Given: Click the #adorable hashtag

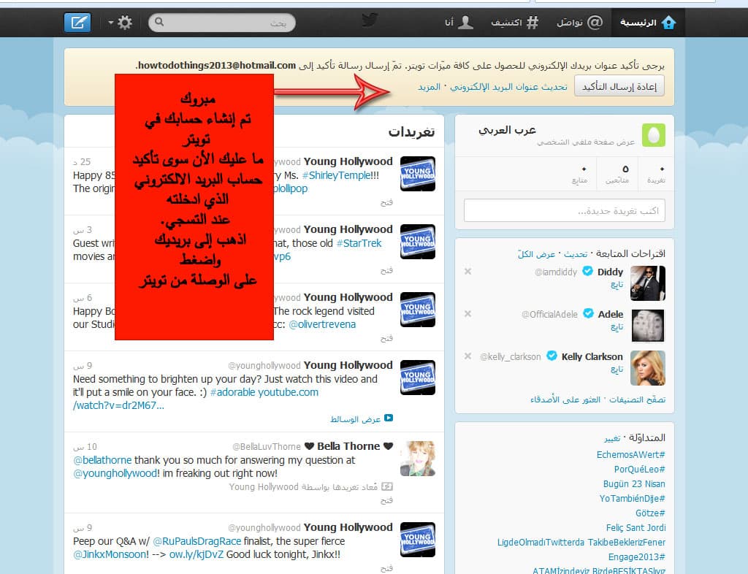Looking at the screenshot, I should (232, 392).
